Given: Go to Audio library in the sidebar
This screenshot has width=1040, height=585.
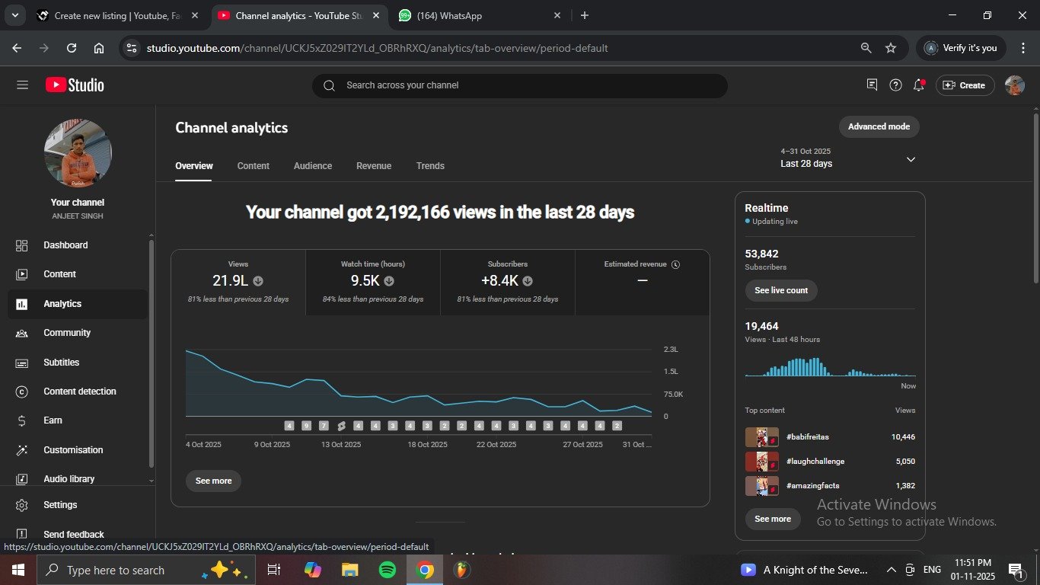Looking at the screenshot, I should [69, 479].
